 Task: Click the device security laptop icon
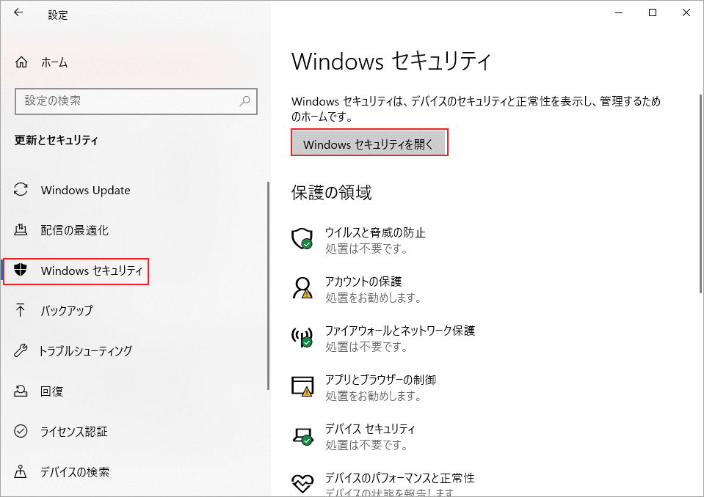(x=302, y=435)
